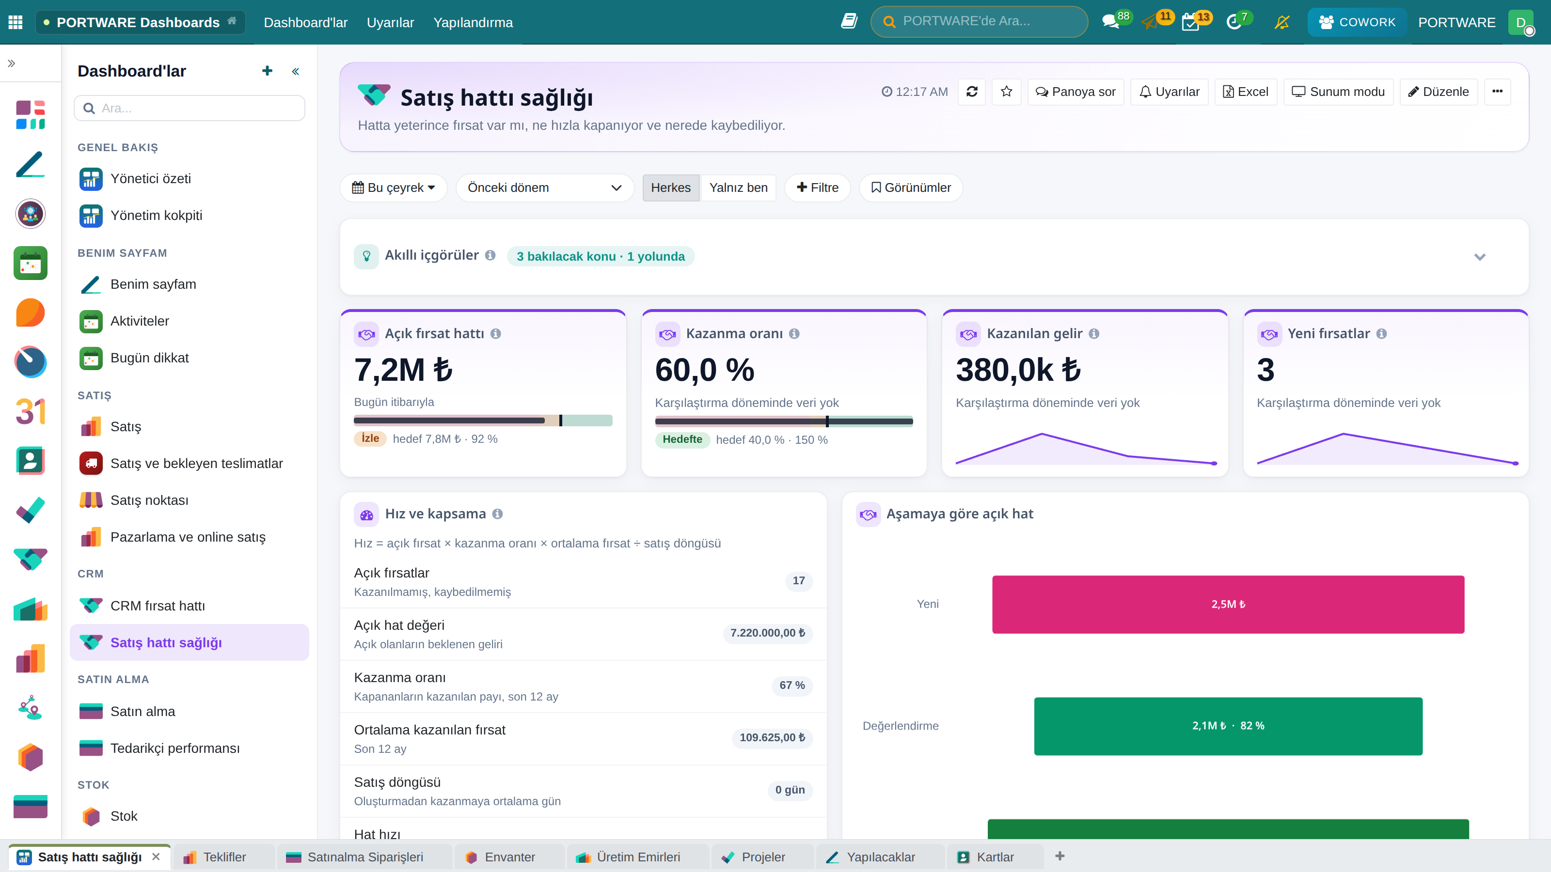This screenshot has height=872, width=1551.
Task: Mark dashboard as favorite with star
Action: point(1006,92)
